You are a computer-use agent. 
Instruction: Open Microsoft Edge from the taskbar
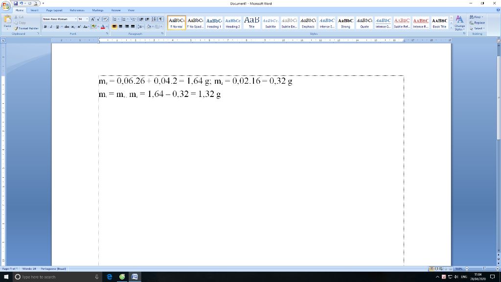point(109,277)
